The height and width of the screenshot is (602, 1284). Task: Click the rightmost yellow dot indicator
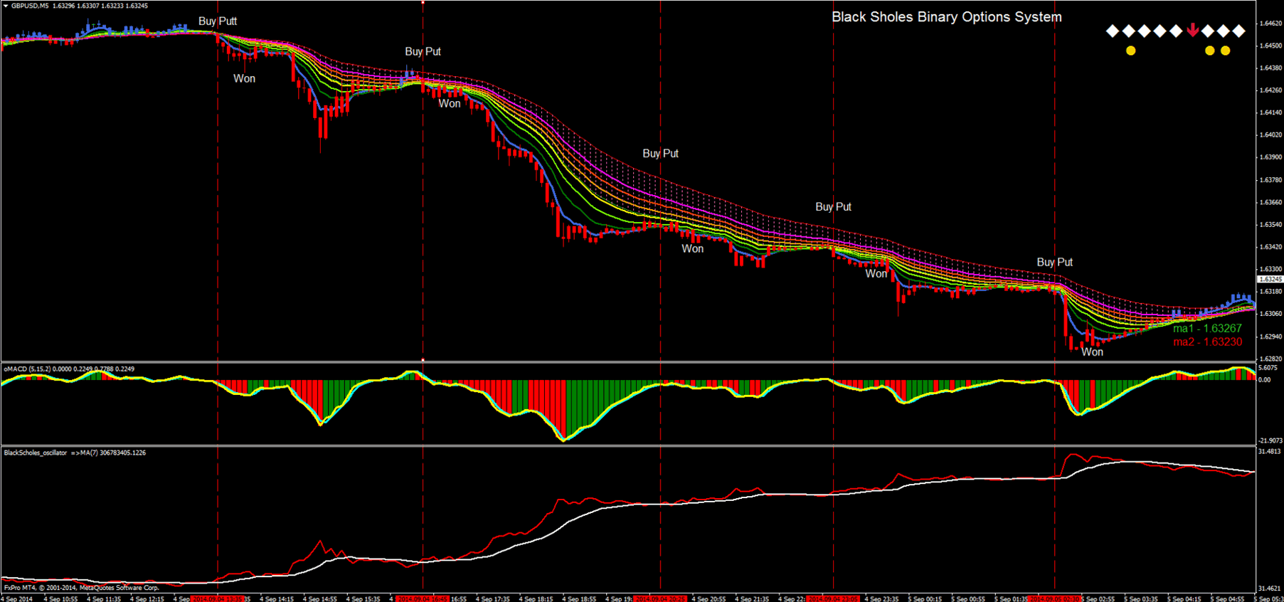[1226, 51]
